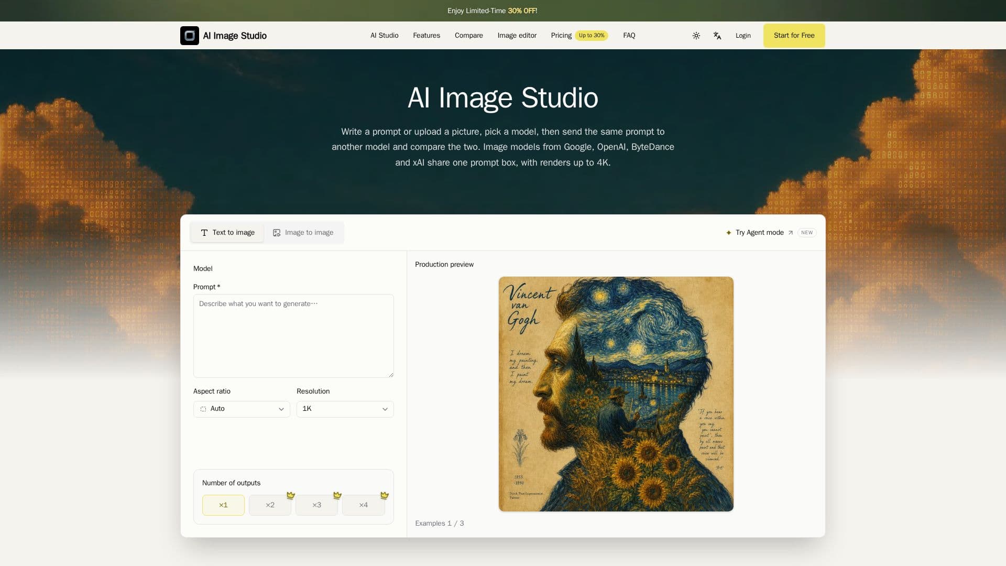Open the Compare nav item

(x=469, y=36)
